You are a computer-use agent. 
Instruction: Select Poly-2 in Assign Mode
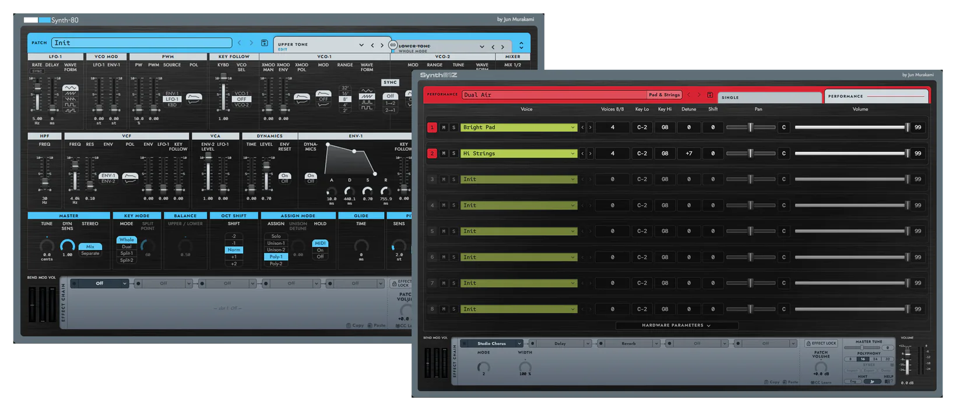[276, 264]
